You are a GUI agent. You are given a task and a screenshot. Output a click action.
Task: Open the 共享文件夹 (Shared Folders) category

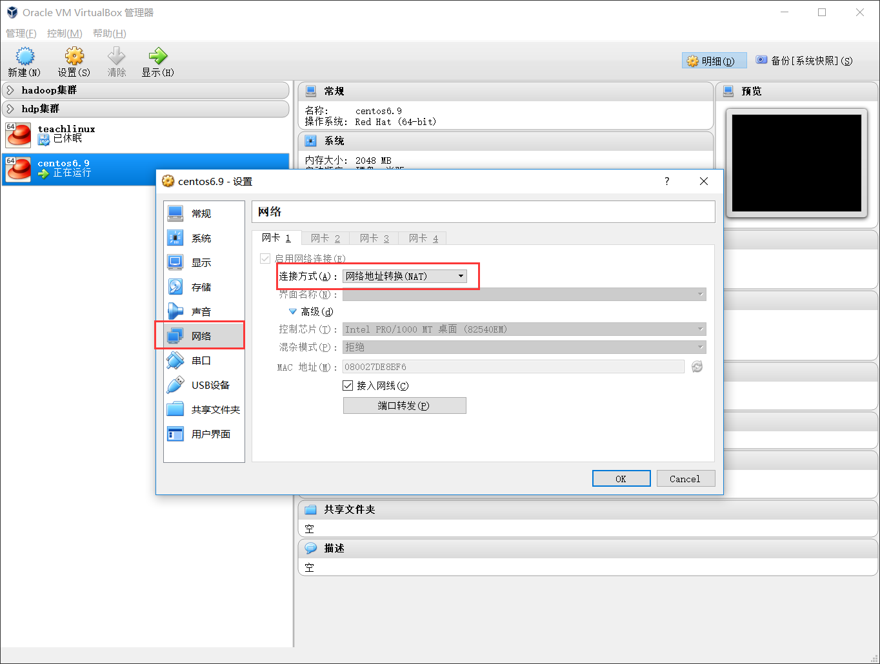(x=215, y=409)
